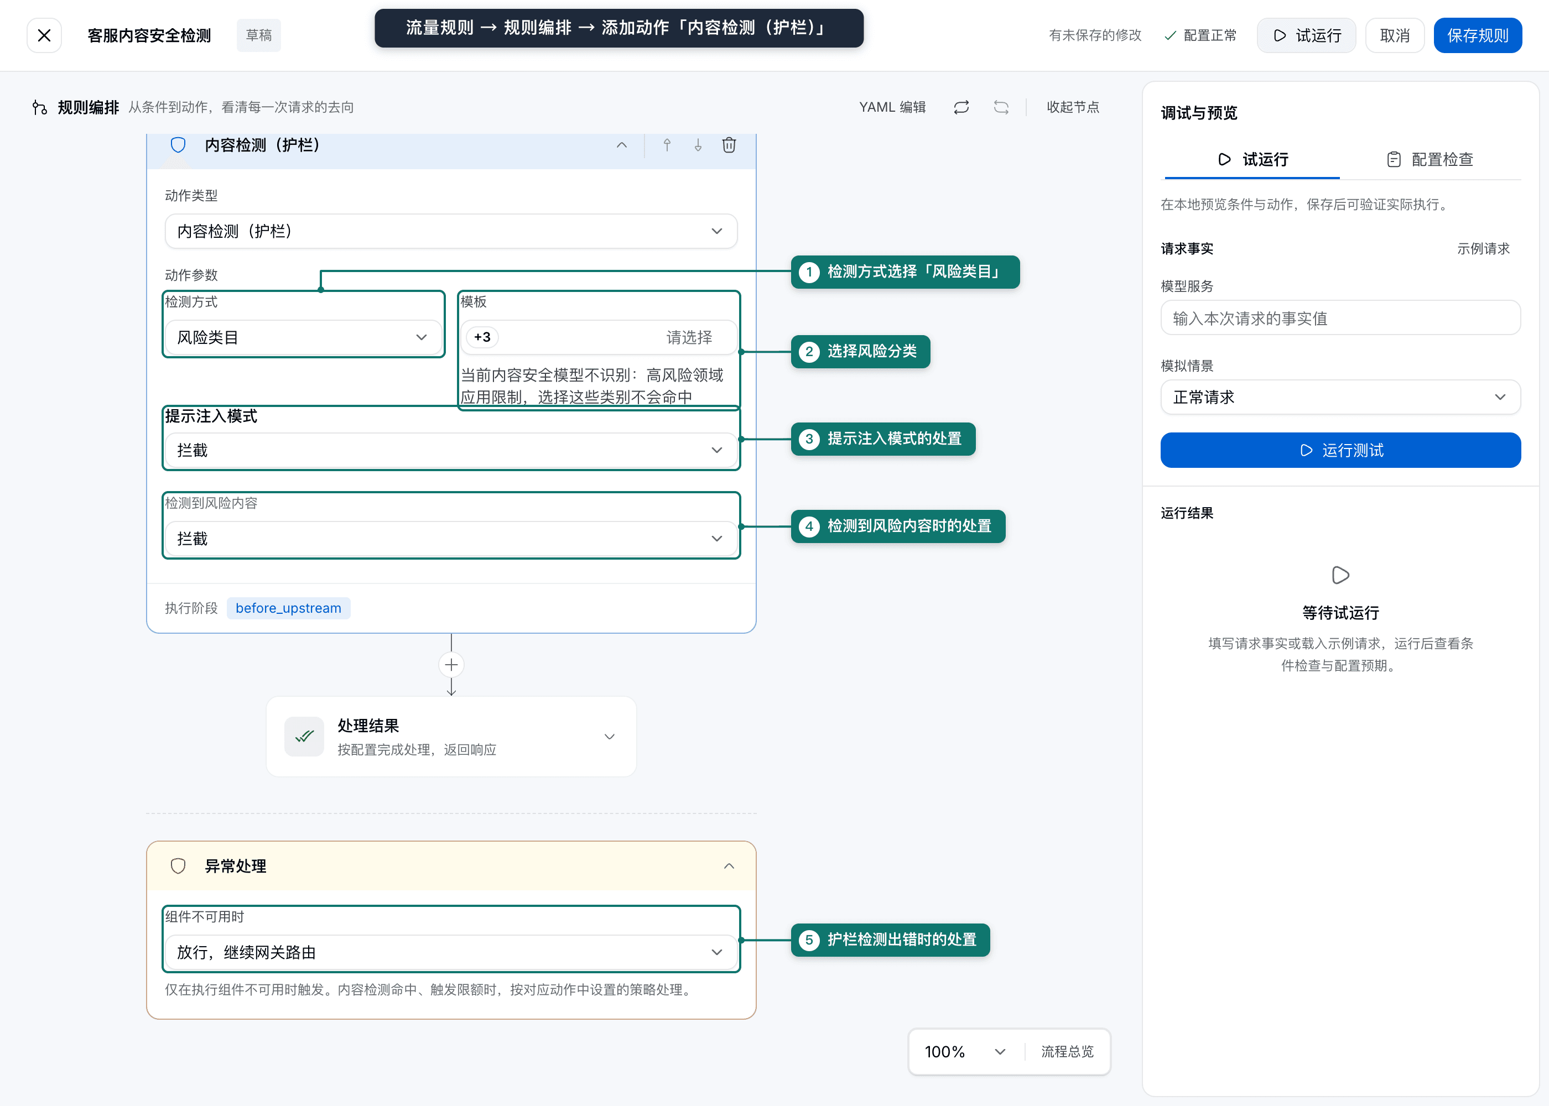Click the 取消 button
Screen dimensions: 1549x1106
1394,35
